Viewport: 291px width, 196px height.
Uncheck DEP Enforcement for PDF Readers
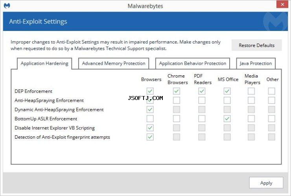coord(202,91)
